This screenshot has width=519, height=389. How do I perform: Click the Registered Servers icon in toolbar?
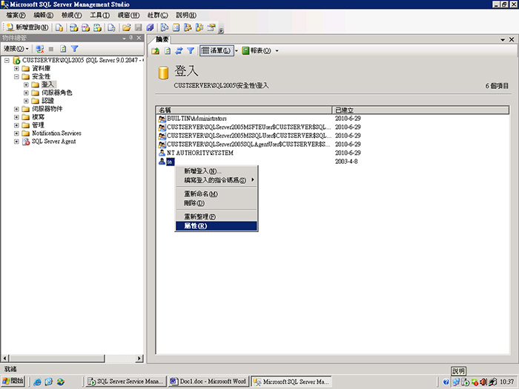[x=165, y=27]
